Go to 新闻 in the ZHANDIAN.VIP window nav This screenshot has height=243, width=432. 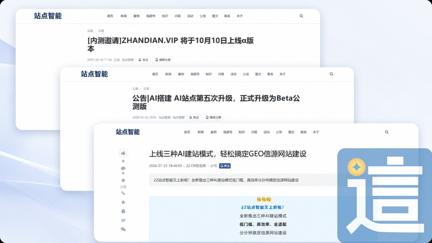(x=124, y=16)
